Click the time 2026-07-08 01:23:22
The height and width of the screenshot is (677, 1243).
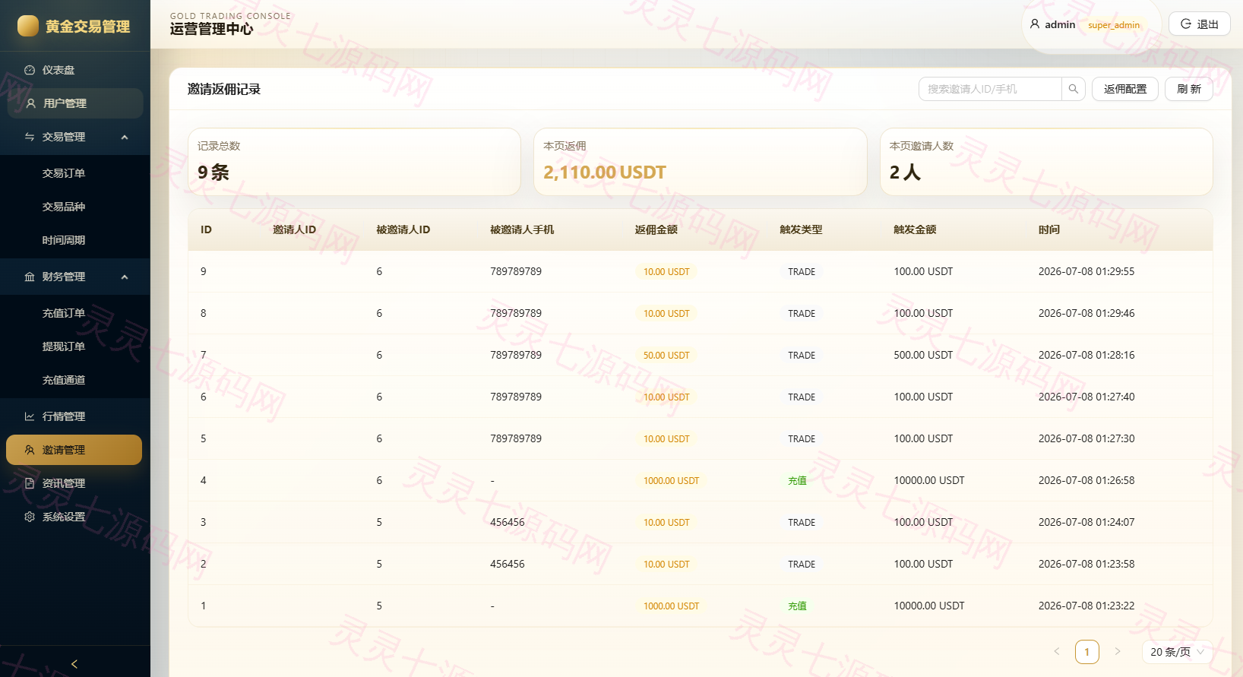click(1086, 606)
